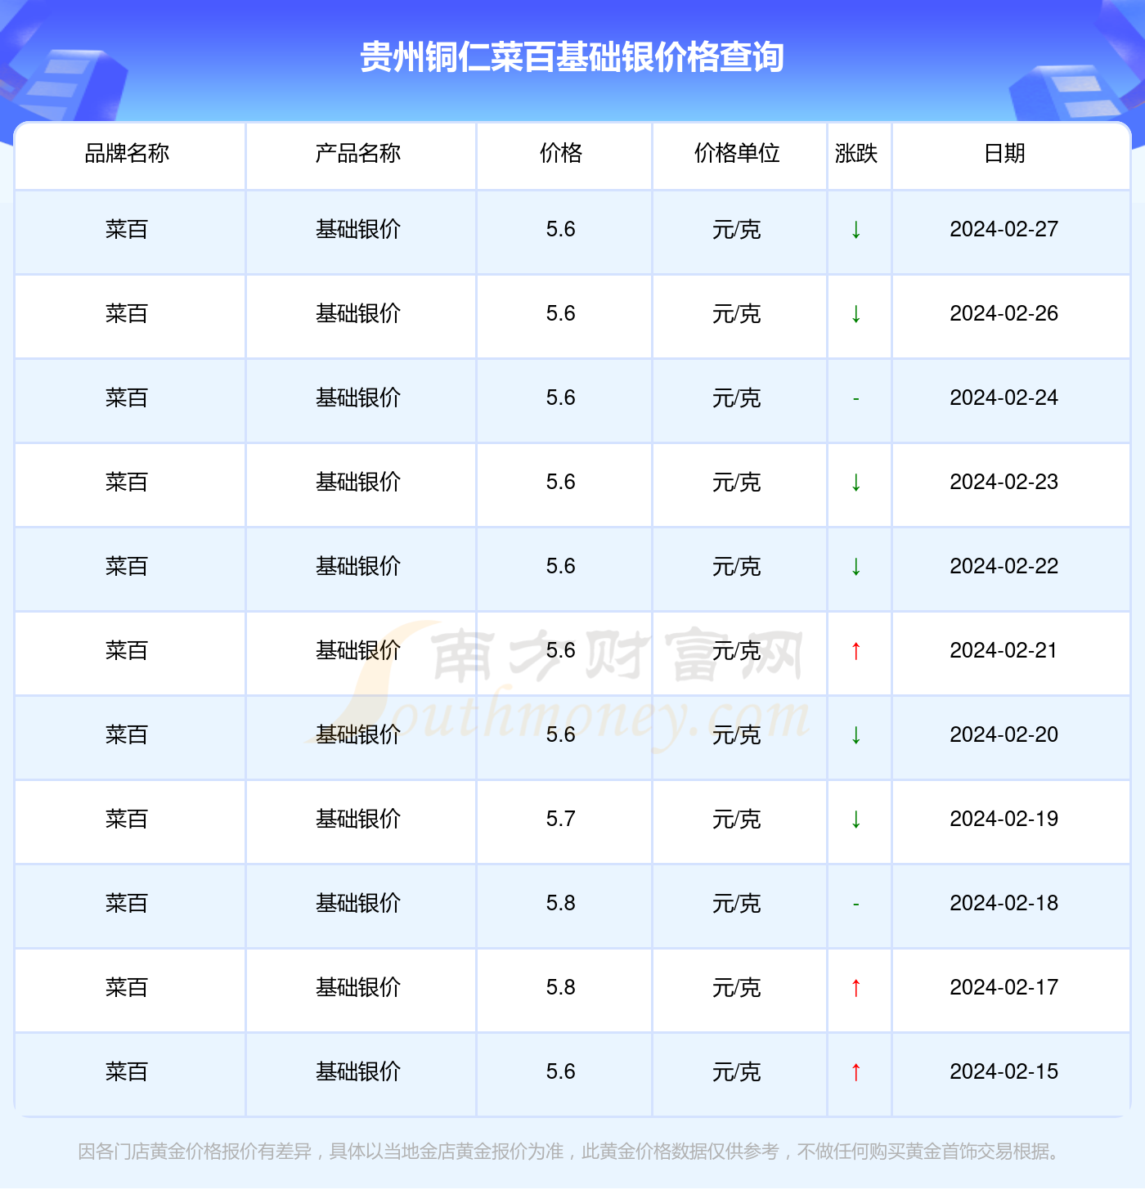Image resolution: width=1145 pixels, height=1190 pixels.
Task: Select the 品牌名称 column header
Action: [128, 153]
